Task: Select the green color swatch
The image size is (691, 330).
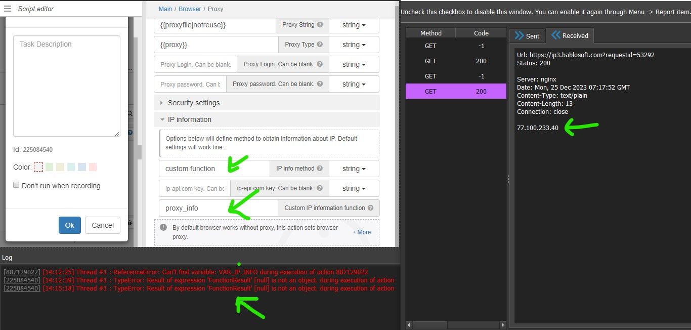Action: 49,167
